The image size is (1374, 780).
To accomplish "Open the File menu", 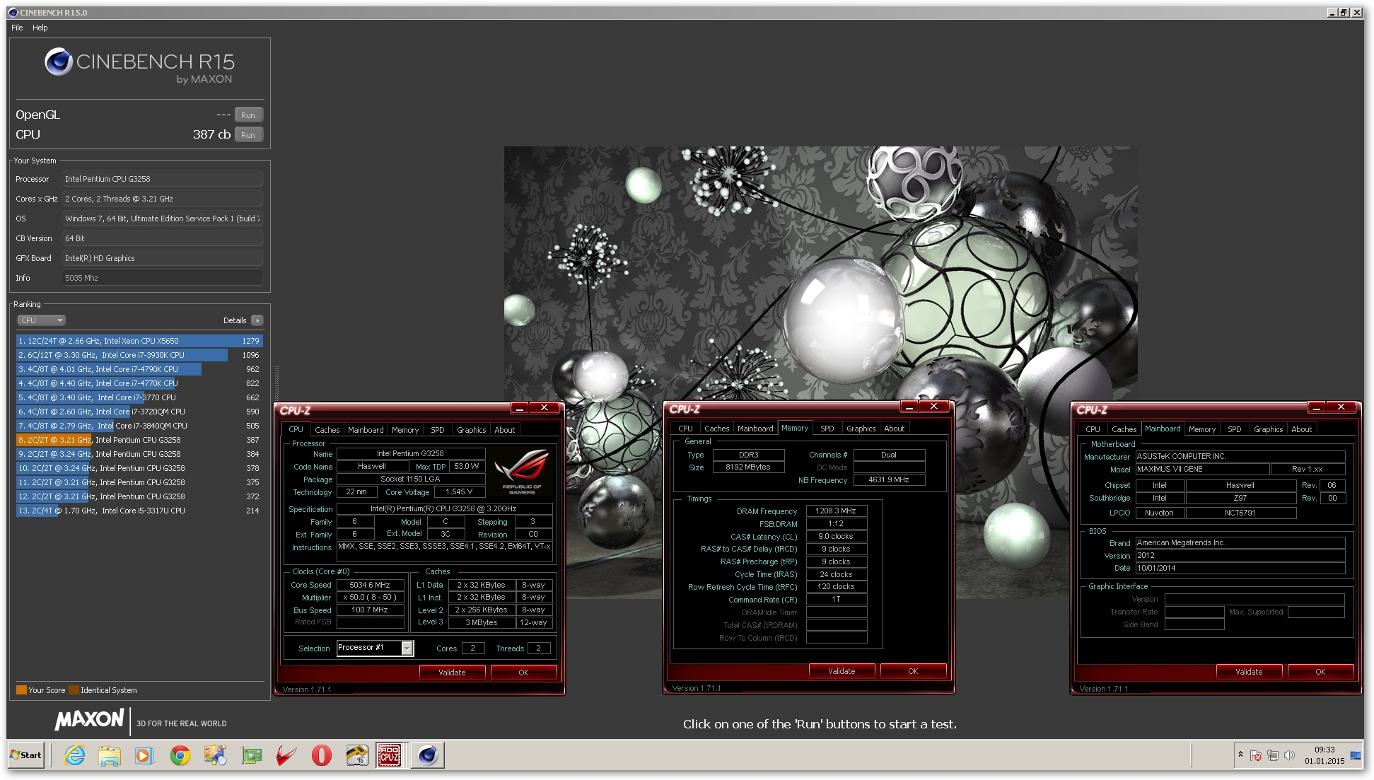I will (x=17, y=28).
